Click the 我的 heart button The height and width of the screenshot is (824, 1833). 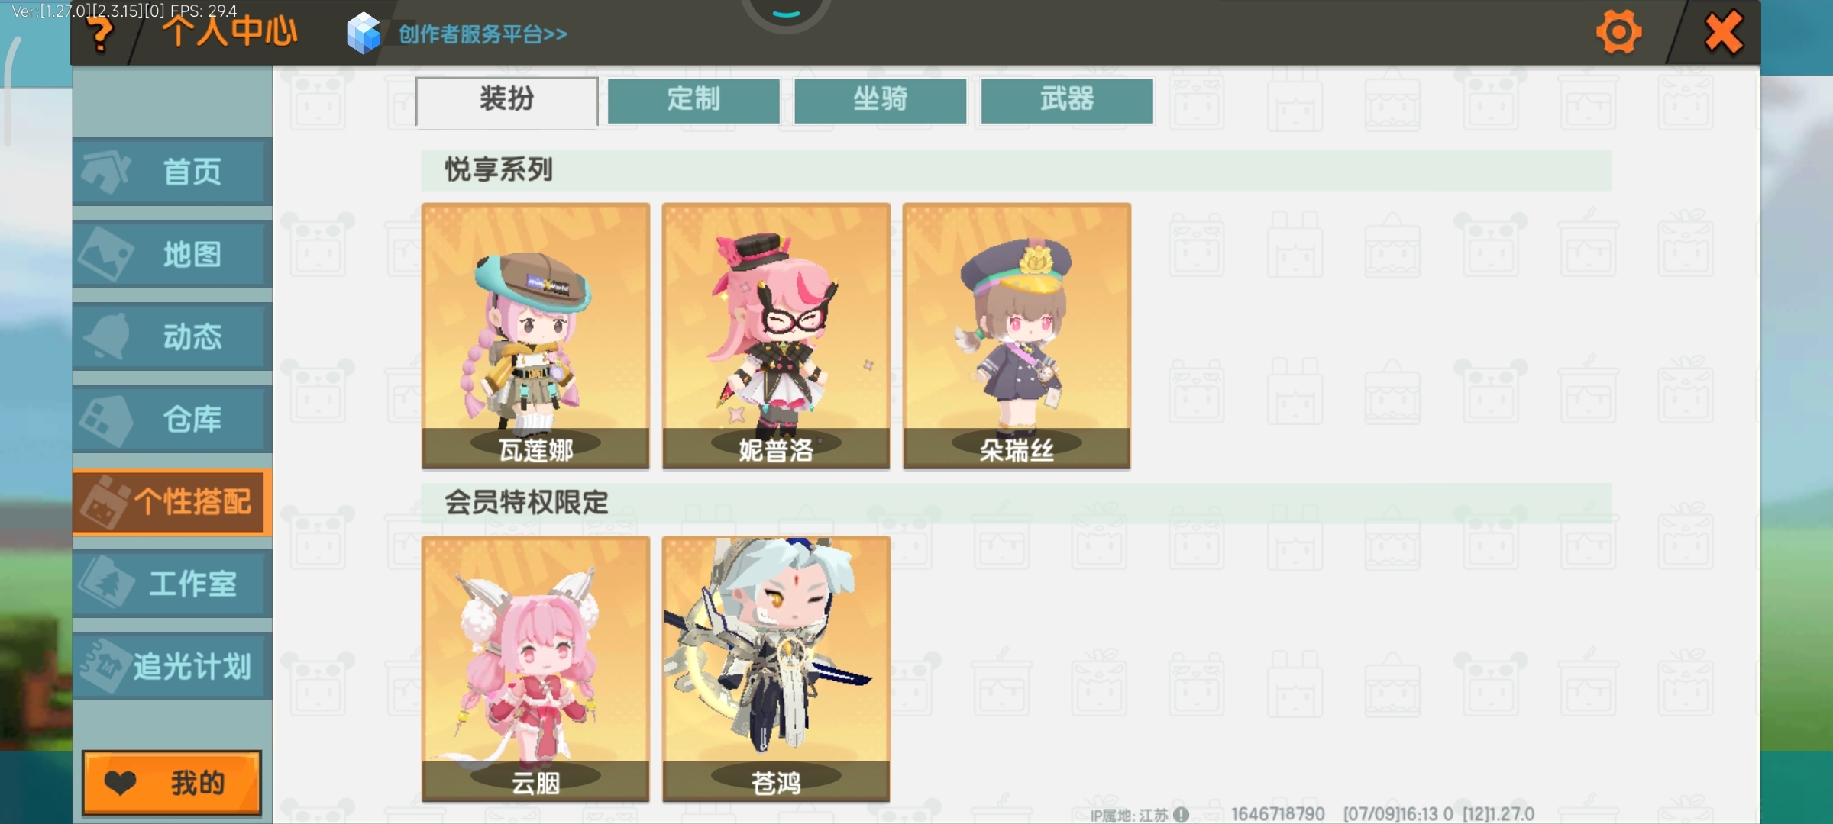point(172,783)
